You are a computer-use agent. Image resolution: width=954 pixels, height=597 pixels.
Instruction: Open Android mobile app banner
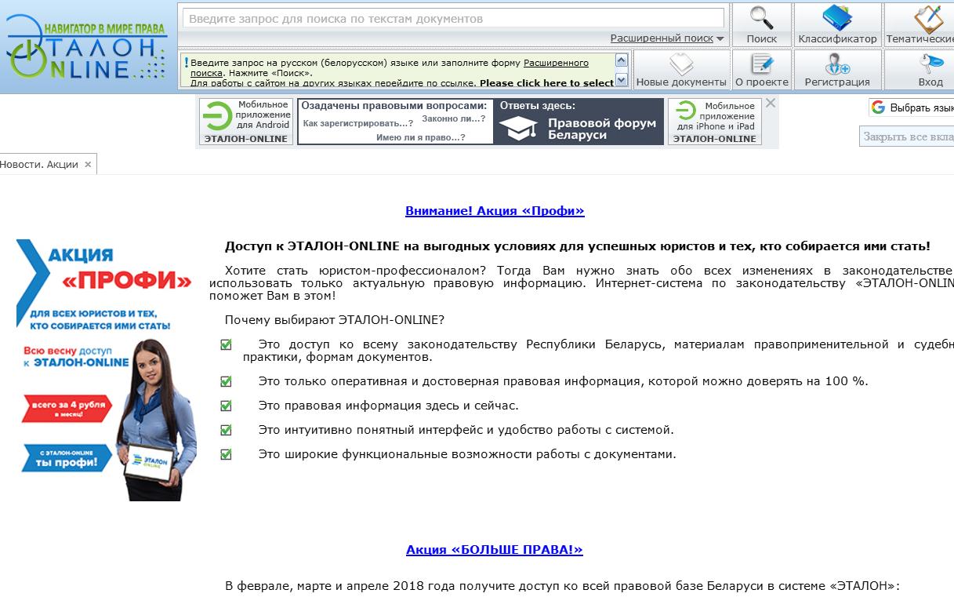(246, 122)
